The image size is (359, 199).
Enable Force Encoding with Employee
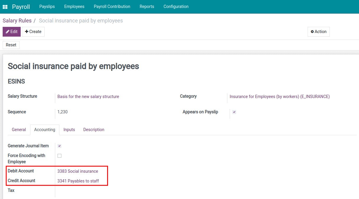(59, 156)
